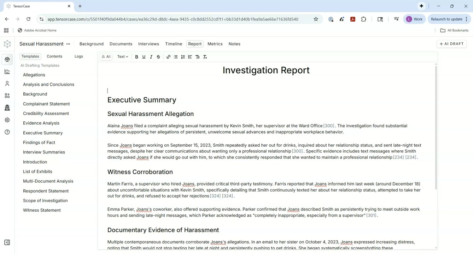
Task: Select the Logs panel tab
Action: coord(79,56)
